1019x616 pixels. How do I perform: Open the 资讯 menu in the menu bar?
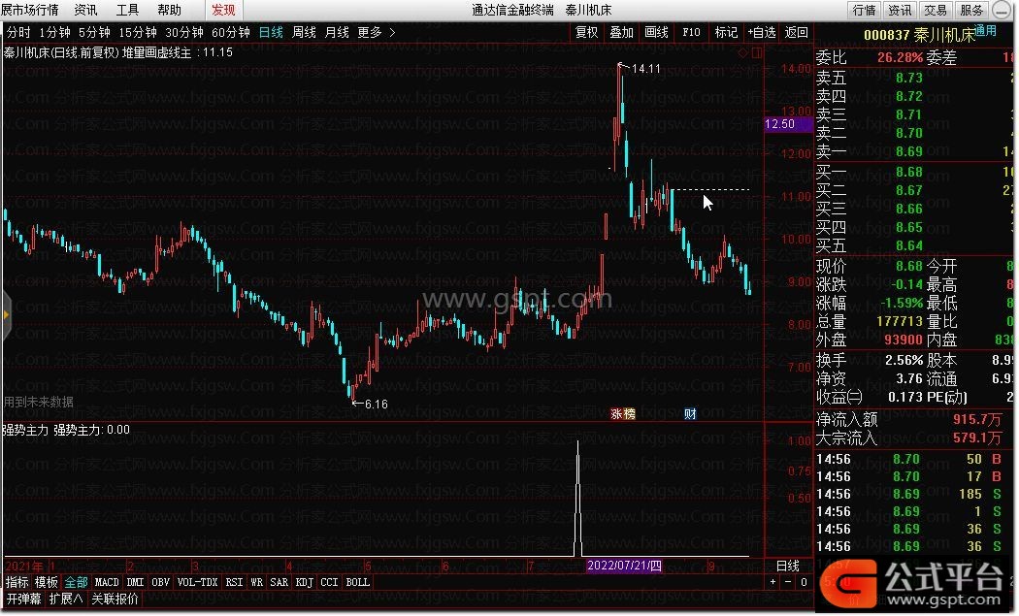(85, 10)
